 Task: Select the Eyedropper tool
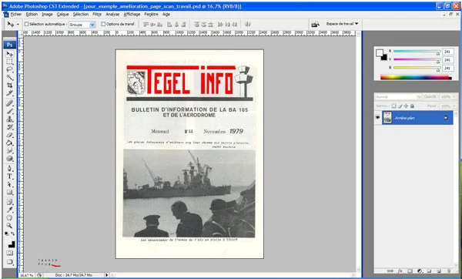coord(10,210)
